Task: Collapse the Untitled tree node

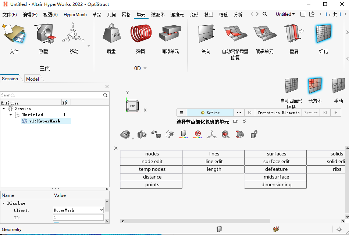Action: [10, 114]
